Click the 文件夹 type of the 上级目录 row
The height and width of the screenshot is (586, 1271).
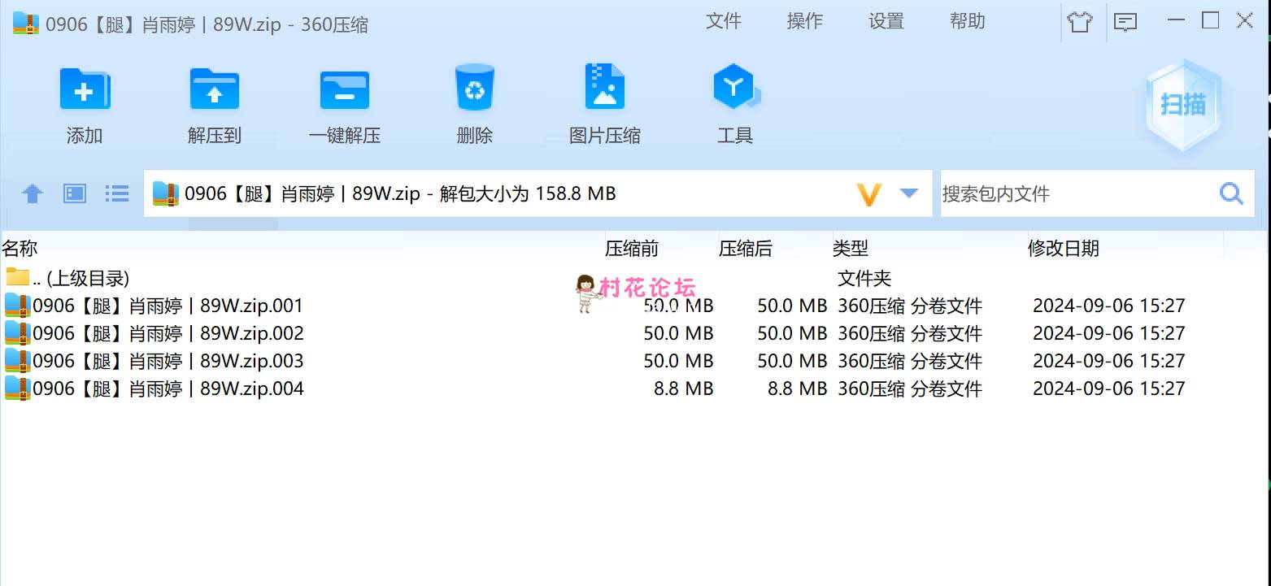point(864,279)
